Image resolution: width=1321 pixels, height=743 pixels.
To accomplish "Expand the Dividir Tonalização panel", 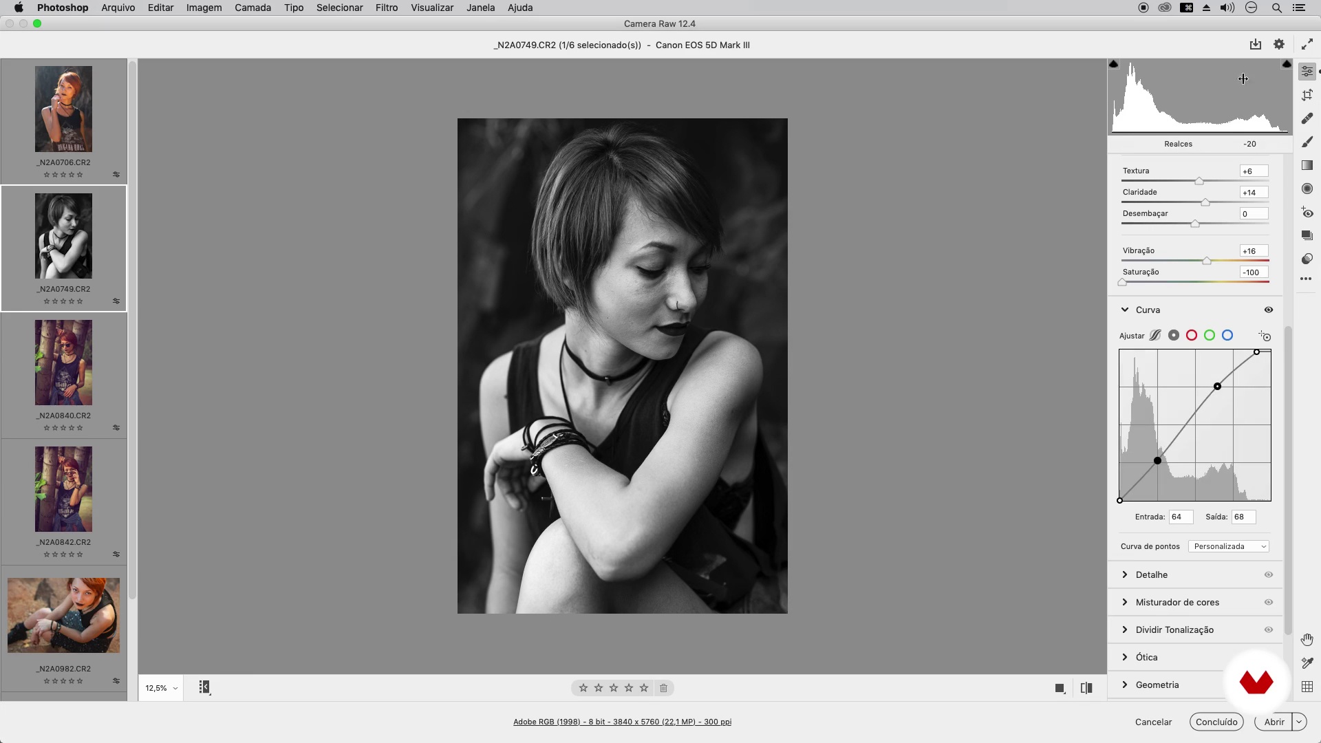I will [1125, 630].
